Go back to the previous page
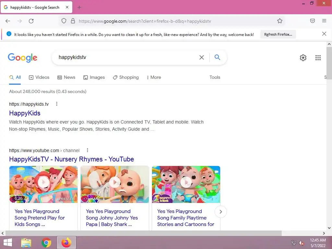Screen dimensions: 332x249 8,21
